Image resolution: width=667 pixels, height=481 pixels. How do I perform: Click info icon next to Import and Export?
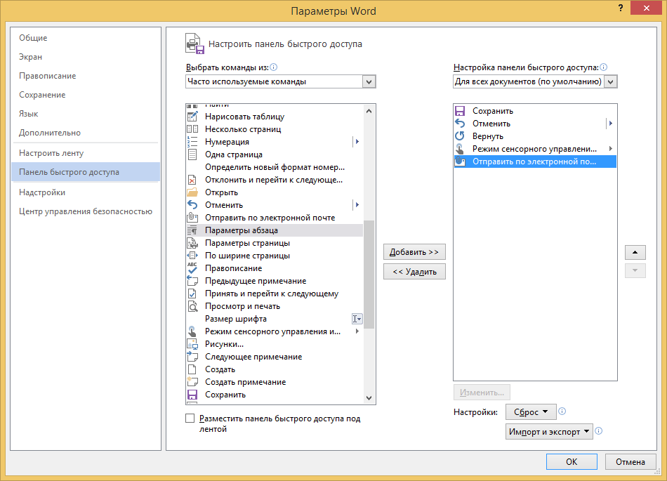[599, 432]
